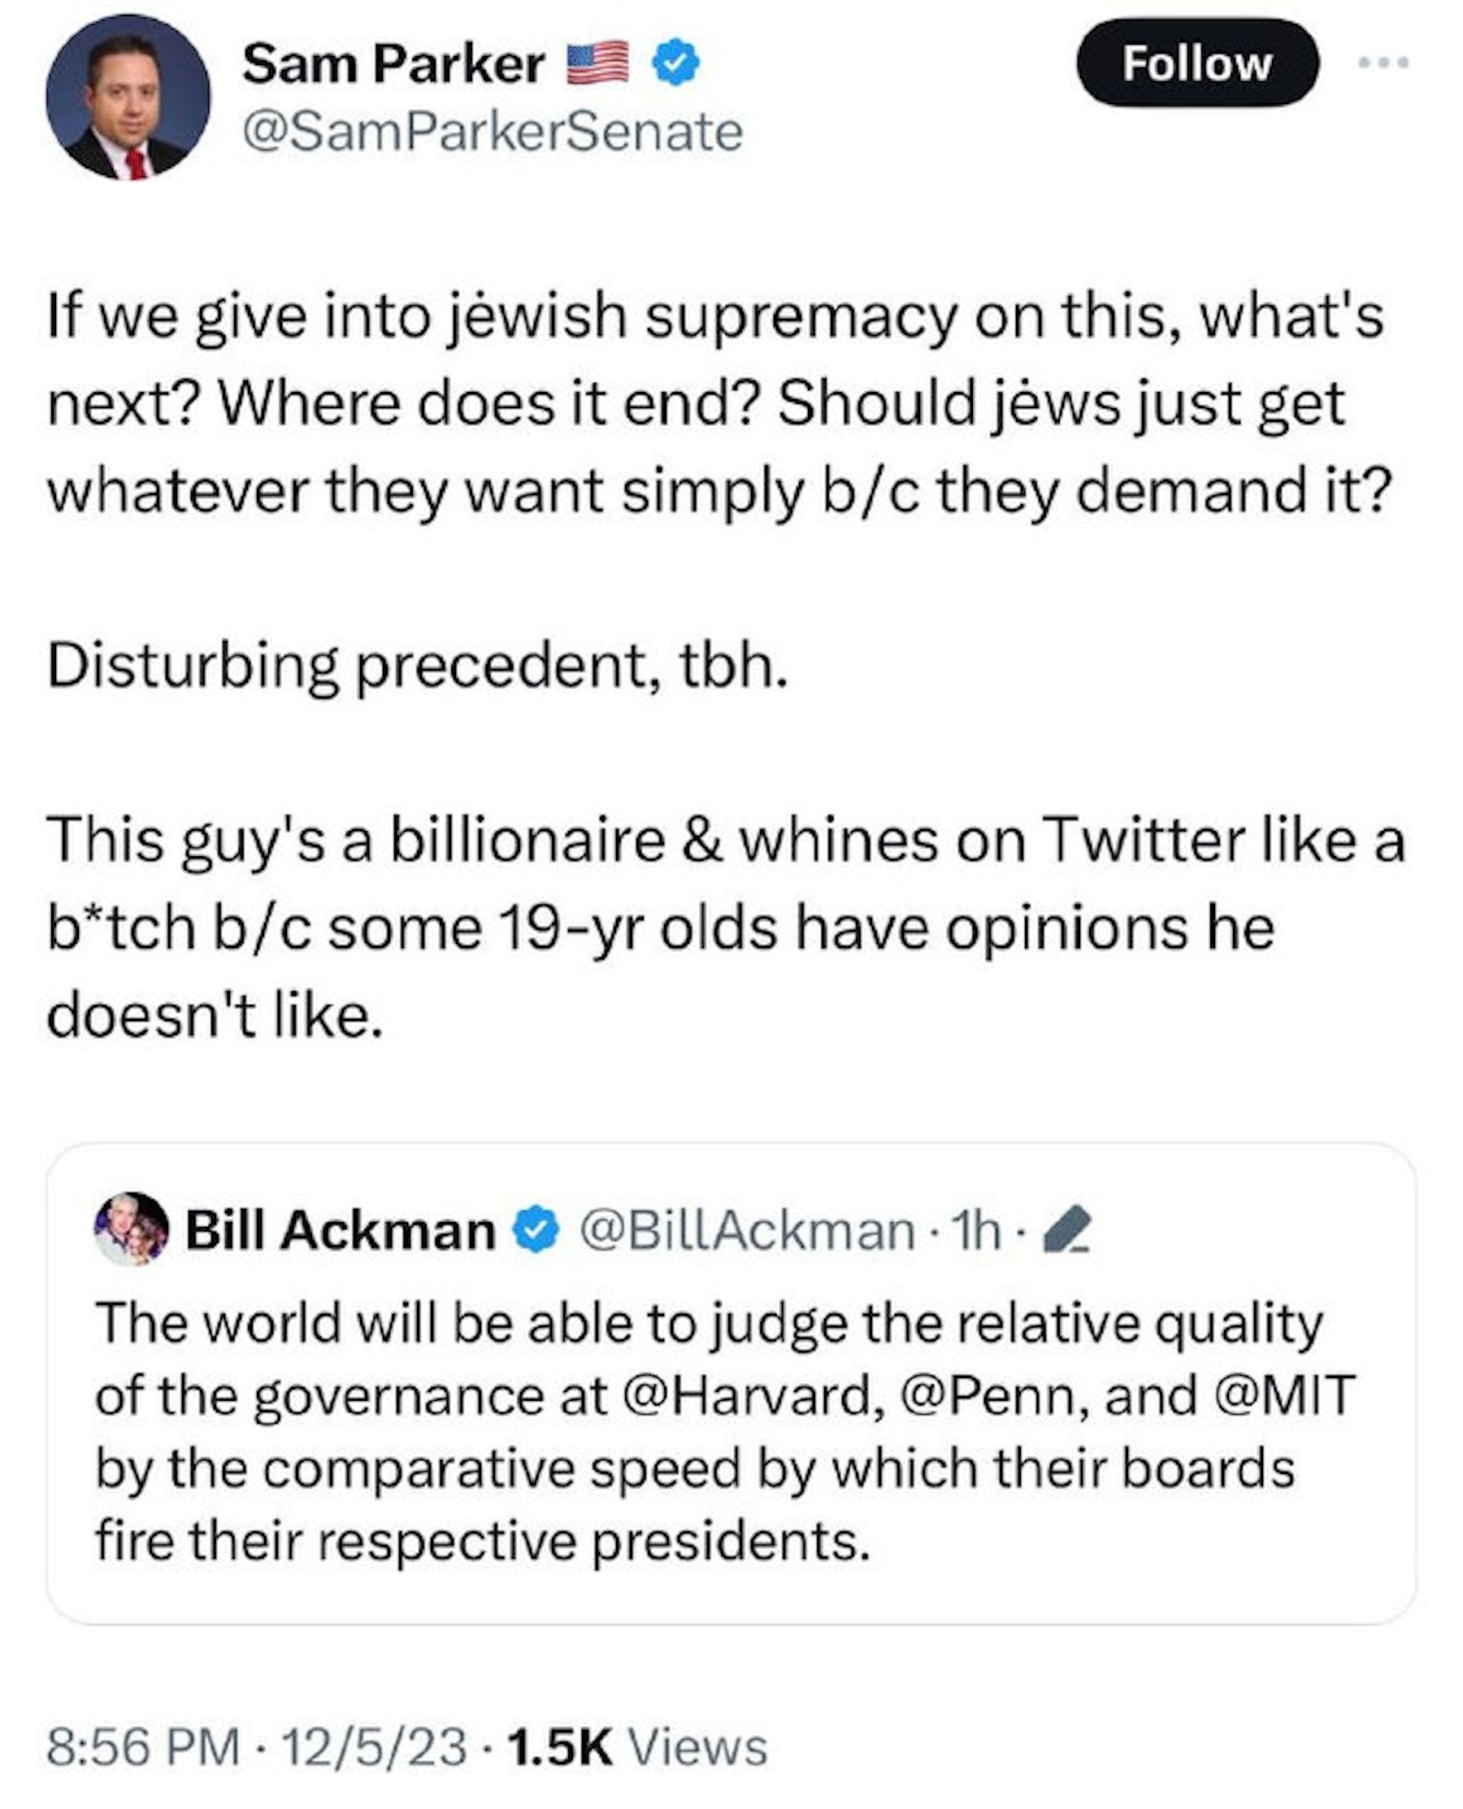Screen dimensions: 1463x1809
Task: Open the Bill Ackman name in quoted post
Action: (x=341, y=1231)
